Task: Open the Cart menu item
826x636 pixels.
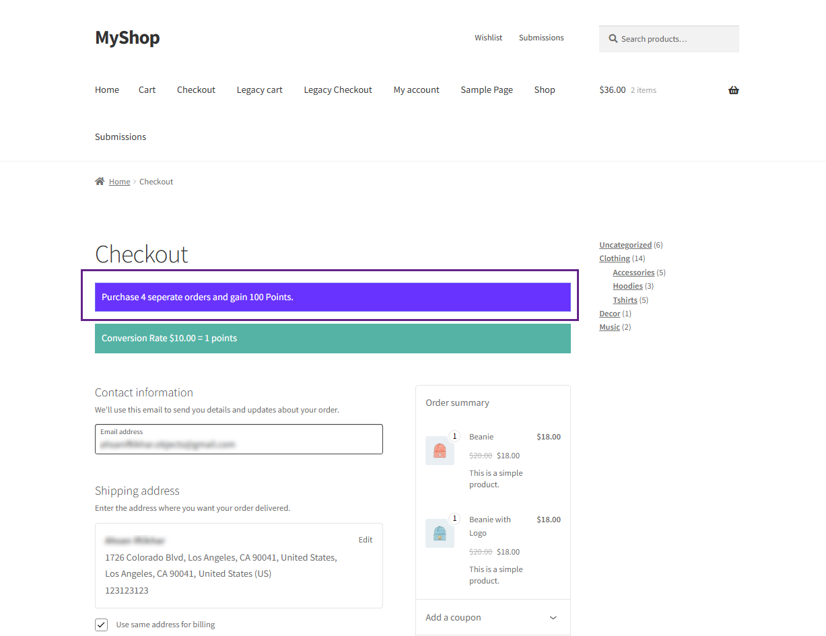Action: coord(147,90)
